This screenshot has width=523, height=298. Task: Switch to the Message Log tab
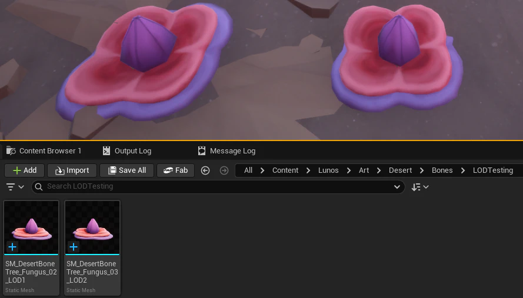pyautogui.click(x=227, y=151)
